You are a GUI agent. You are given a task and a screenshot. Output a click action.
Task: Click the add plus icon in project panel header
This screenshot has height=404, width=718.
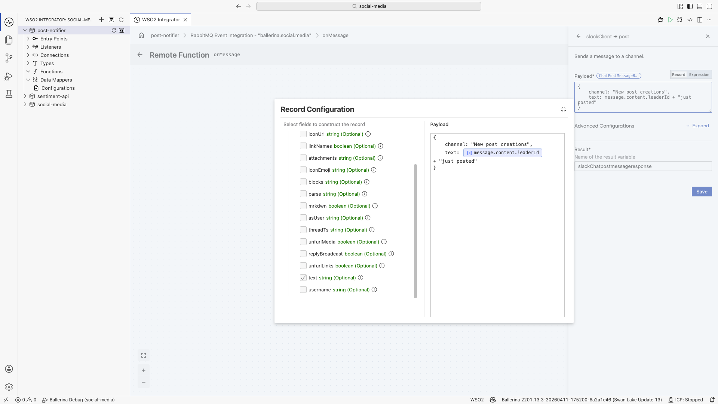click(101, 20)
